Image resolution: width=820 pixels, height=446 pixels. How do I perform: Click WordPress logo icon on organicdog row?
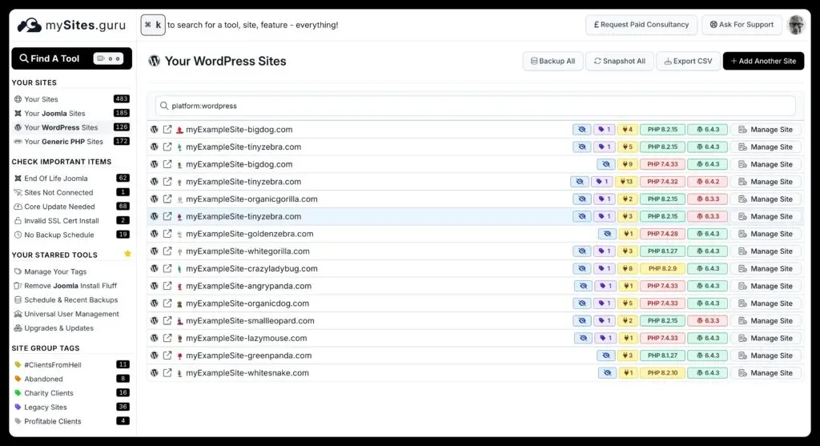tap(155, 303)
